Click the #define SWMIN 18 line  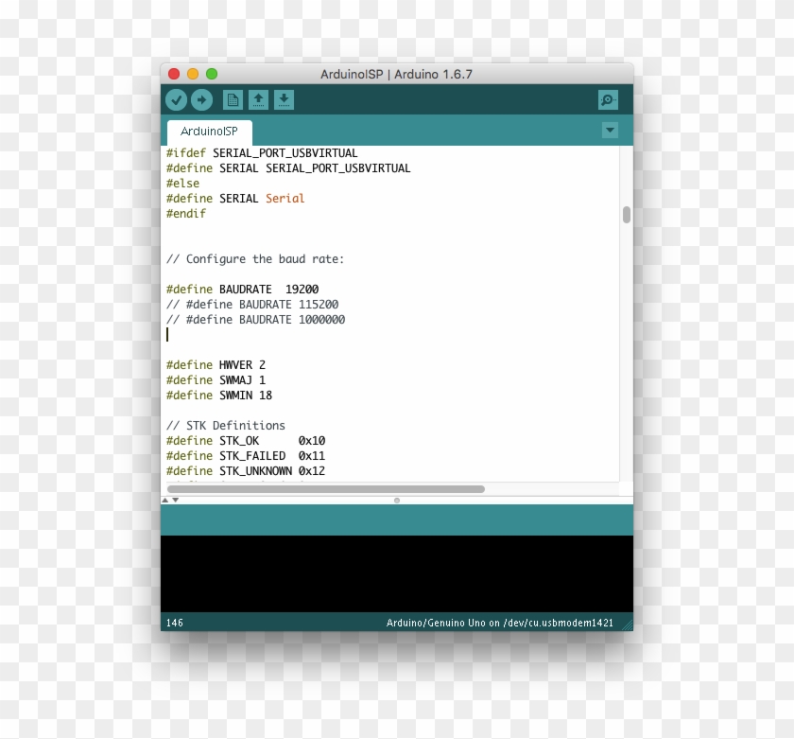pos(218,395)
